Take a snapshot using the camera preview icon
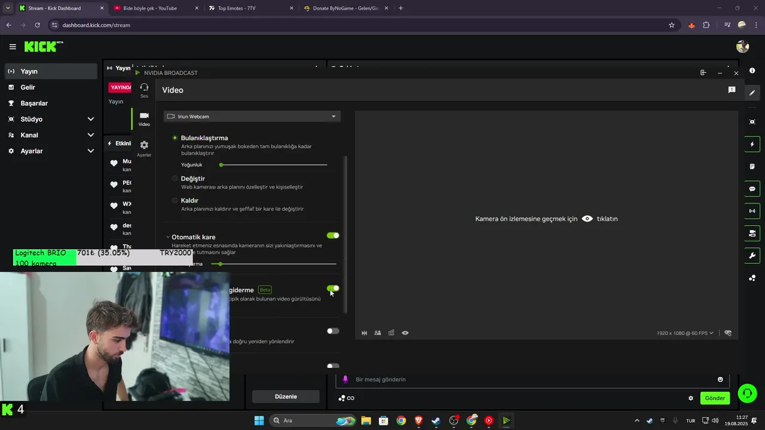The image size is (765, 430). pyautogui.click(x=391, y=333)
